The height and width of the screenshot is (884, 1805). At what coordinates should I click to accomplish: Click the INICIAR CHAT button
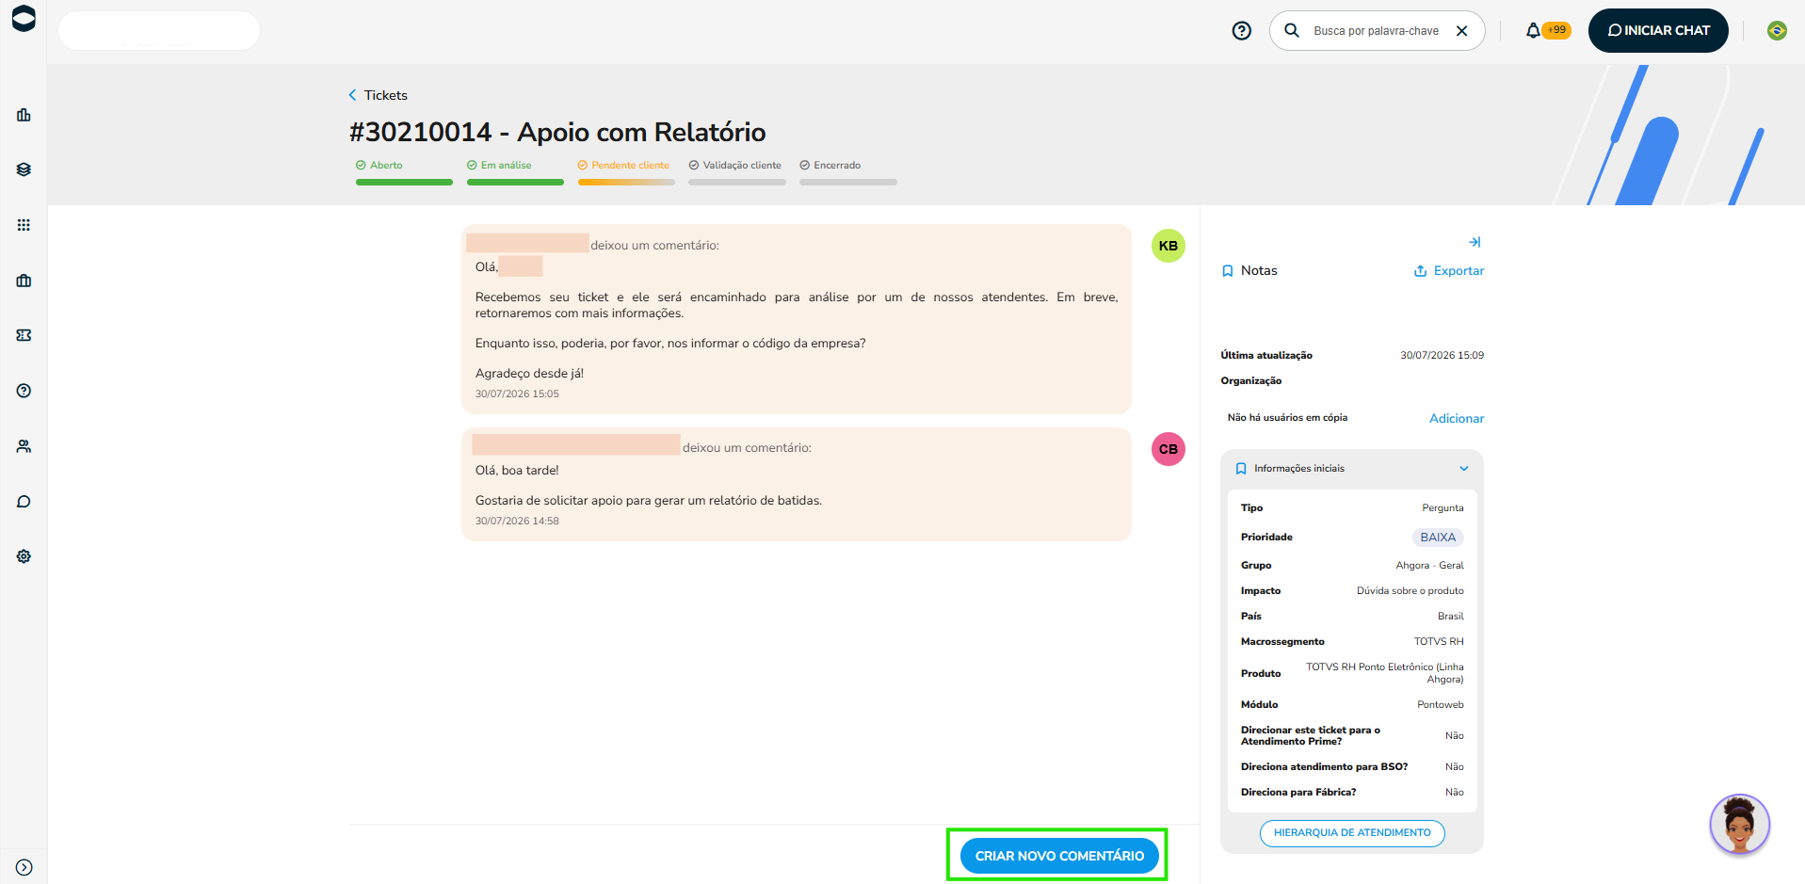(1658, 30)
